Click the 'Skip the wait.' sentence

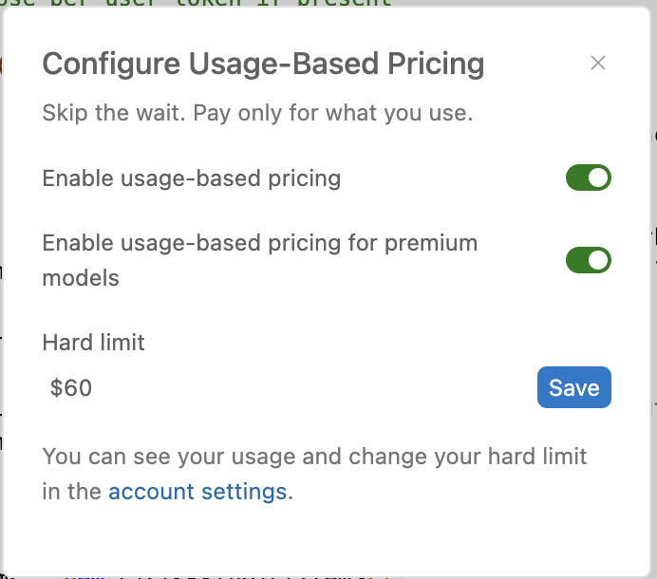click(114, 114)
